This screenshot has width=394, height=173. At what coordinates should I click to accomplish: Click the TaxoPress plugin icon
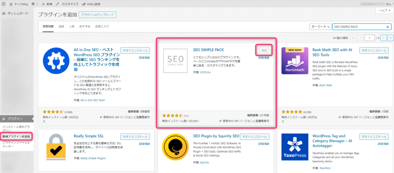coord(295,147)
